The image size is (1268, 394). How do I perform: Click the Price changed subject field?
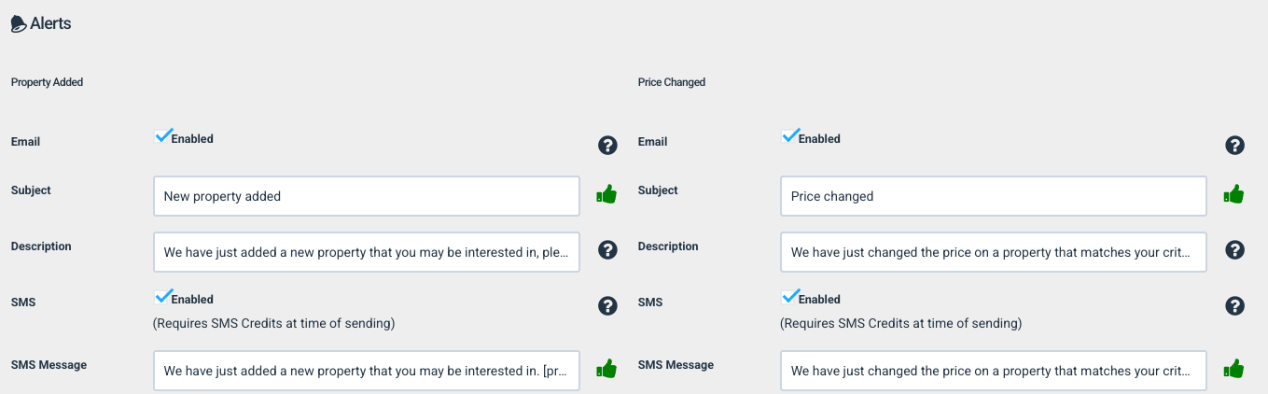pos(994,196)
